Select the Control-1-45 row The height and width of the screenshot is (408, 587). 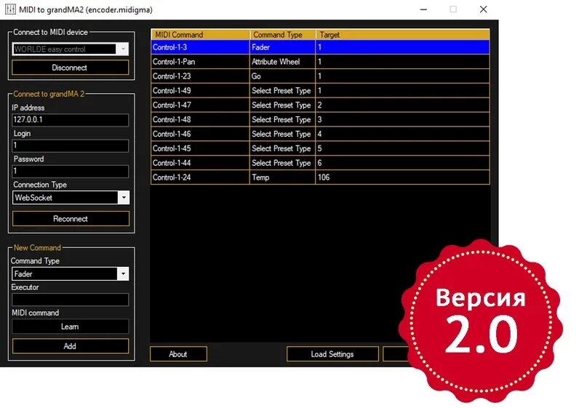[321, 148]
